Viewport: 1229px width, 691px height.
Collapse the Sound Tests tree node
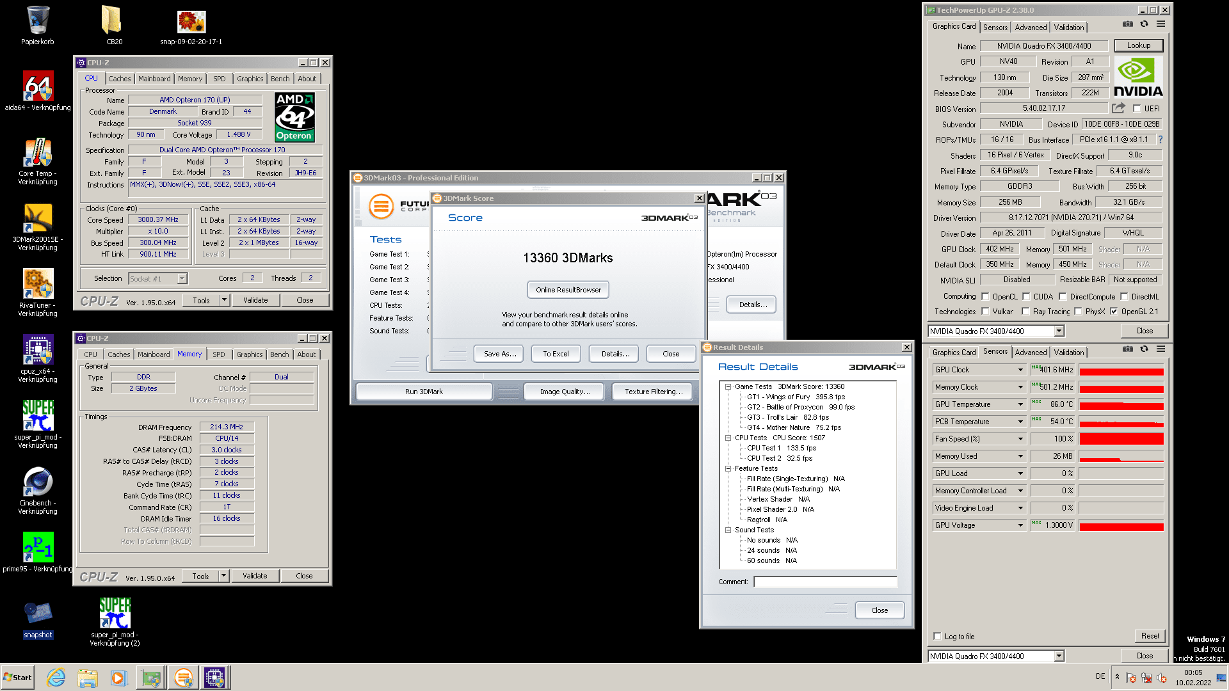[x=728, y=530]
